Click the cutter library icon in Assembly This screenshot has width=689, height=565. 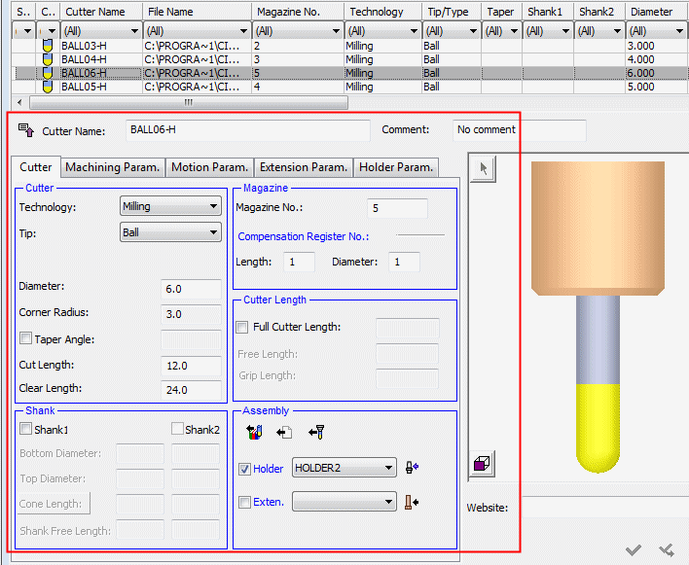tap(255, 432)
